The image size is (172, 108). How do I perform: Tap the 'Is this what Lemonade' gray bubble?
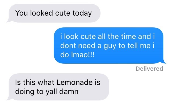tap(58, 87)
